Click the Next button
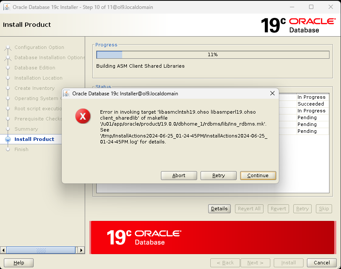The image size is (341, 269). 255,263
